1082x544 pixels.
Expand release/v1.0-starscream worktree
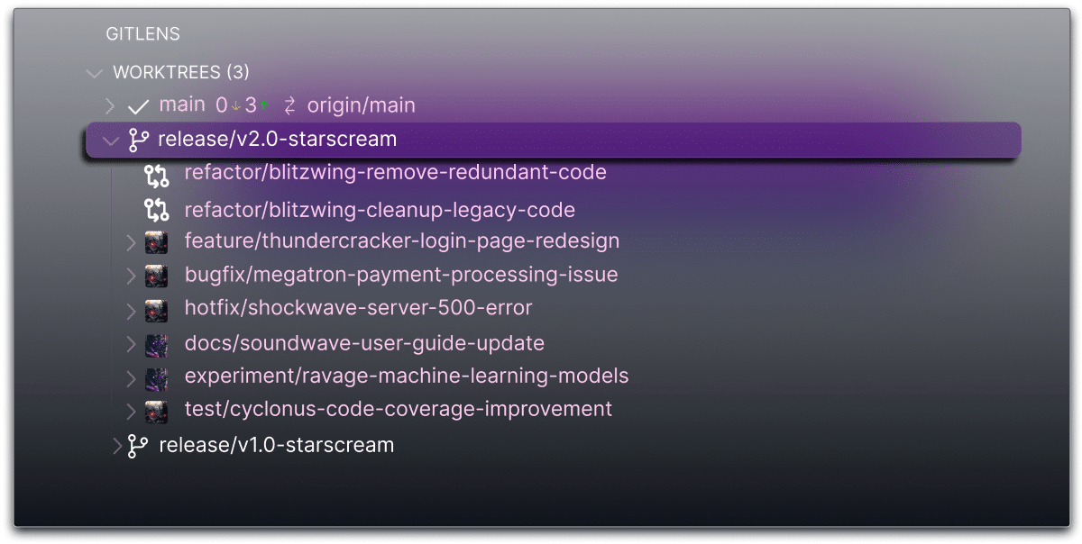pyautogui.click(x=117, y=444)
